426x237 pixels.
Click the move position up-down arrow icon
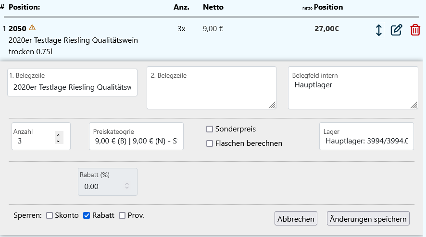[x=378, y=30]
